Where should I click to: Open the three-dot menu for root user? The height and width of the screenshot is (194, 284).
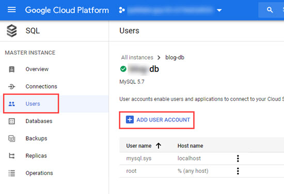238,171
